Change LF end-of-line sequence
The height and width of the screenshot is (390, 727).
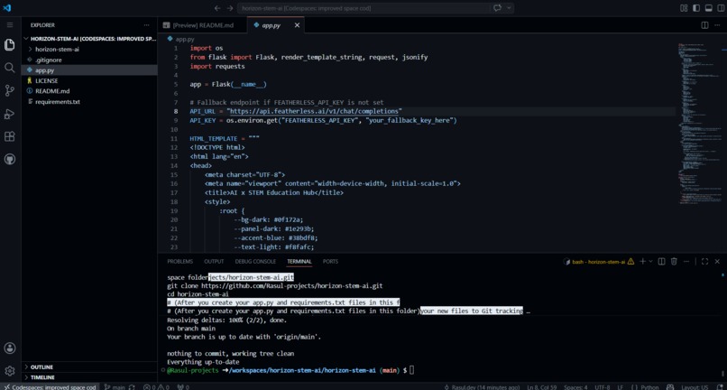point(621,386)
